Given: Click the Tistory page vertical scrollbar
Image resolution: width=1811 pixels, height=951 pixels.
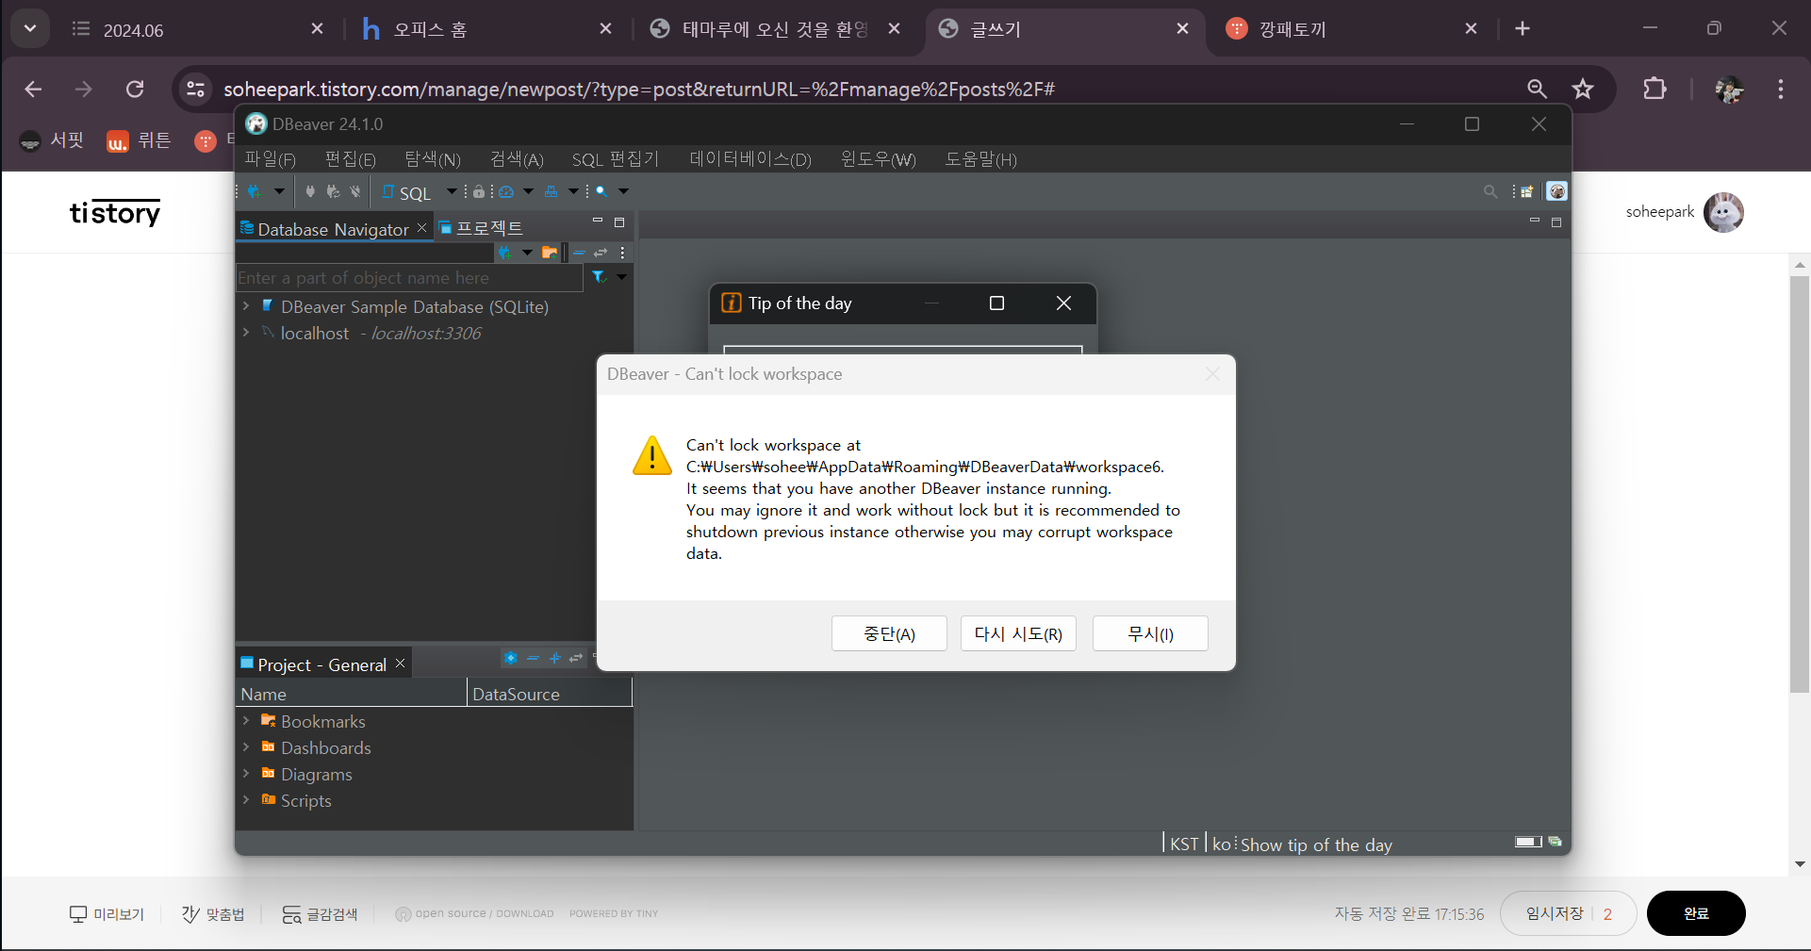Looking at the screenshot, I should (1800, 485).
